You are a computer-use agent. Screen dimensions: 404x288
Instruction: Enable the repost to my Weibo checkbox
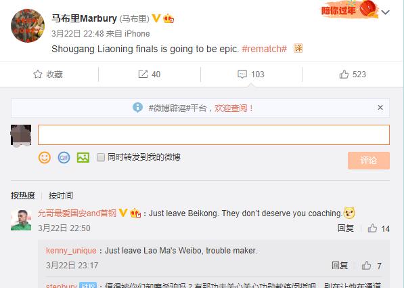[x=100, y=157]
